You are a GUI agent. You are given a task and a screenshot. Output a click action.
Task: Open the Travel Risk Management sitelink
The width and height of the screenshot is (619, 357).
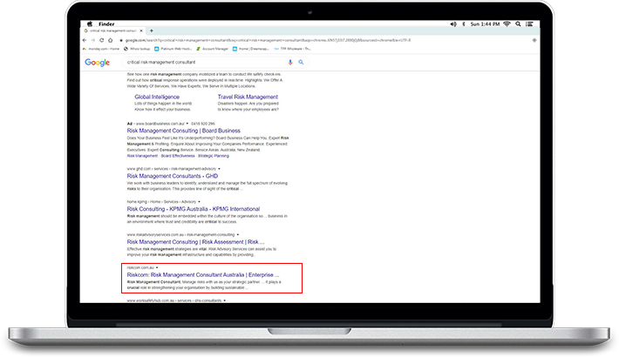(x=248, y=97)
